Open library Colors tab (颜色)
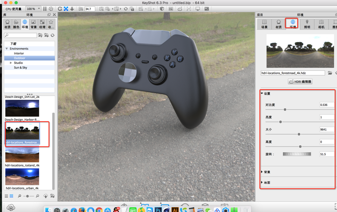This screenshot has height=212, width=337. click(x=16, y=24)
